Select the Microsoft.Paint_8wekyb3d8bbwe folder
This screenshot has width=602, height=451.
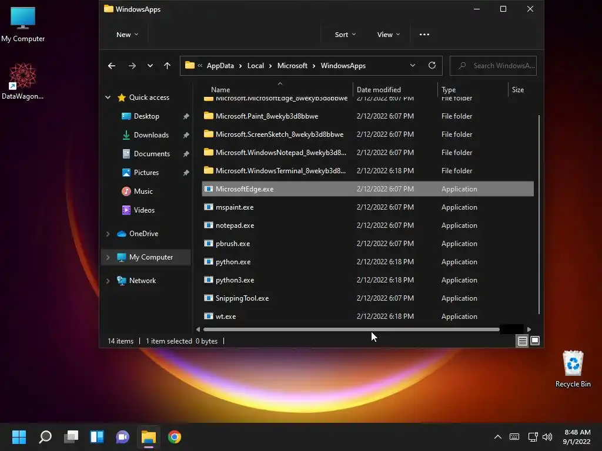tap(367, 116)
